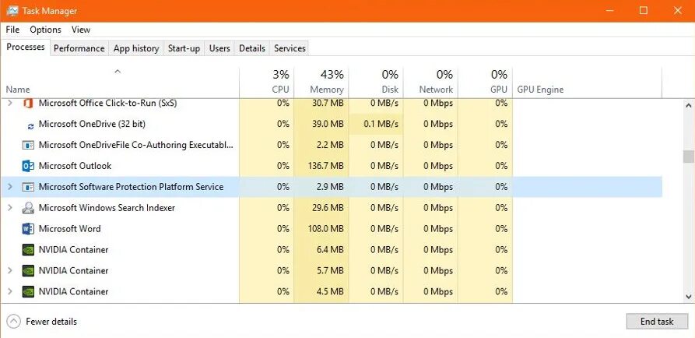The image size is (695, 338).
Task: Collapse view with Fewer details chevron
Action: point(13,322)
